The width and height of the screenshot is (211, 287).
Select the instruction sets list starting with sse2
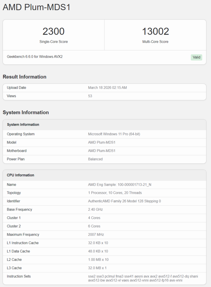coord(143,278)
